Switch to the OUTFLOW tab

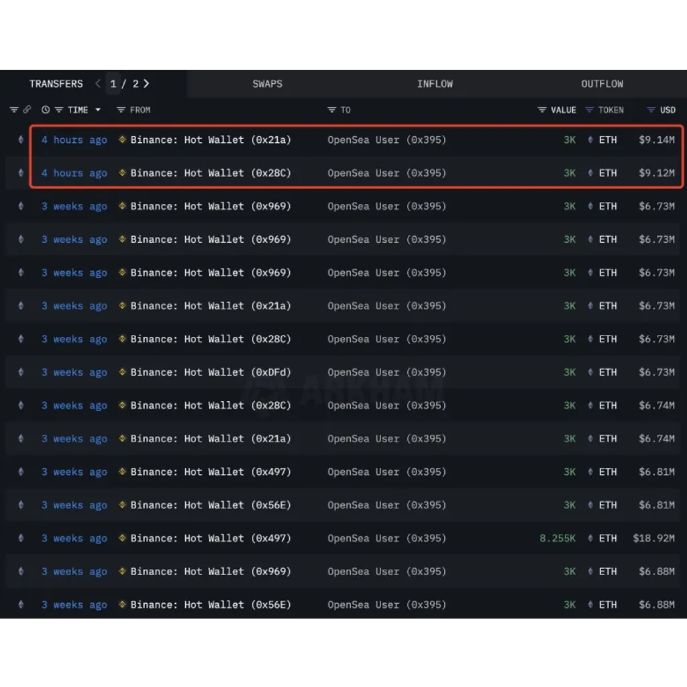(x=602, y=84)
